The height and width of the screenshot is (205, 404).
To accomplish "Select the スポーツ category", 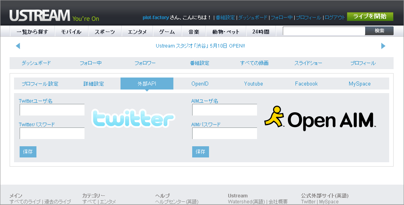I will (x=105, y=32).
